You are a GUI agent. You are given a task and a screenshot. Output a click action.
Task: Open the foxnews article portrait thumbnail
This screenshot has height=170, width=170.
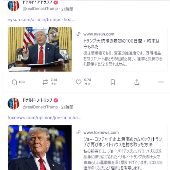tap(40, 148)
